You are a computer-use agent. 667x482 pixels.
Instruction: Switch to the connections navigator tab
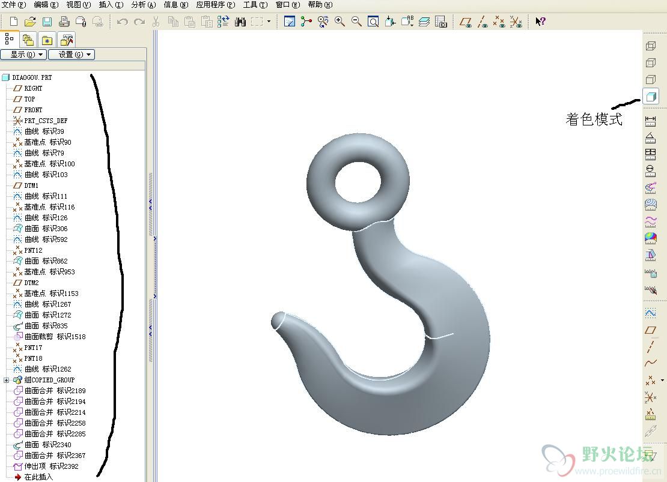[66, 40]
